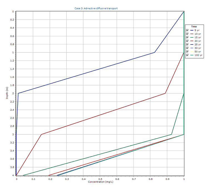This screenshot has height=191, width=208.
Task: Uncheck the 30 yr legend checkbox
Action: [x=187, y=48]
